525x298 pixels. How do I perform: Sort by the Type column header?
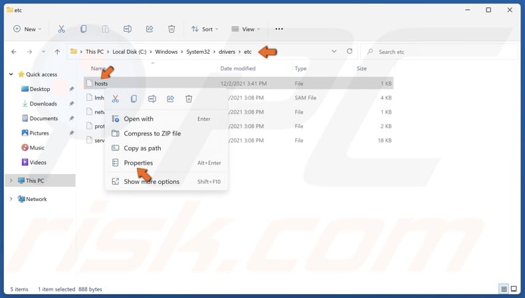point(300,68)
